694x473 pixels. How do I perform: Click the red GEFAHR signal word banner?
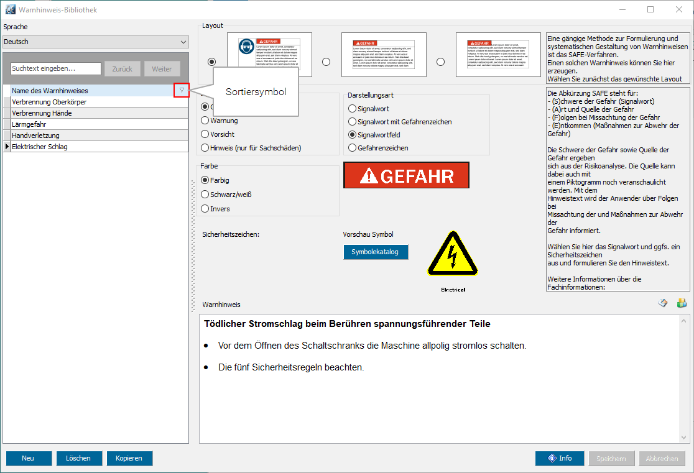(x=406, y=176)
